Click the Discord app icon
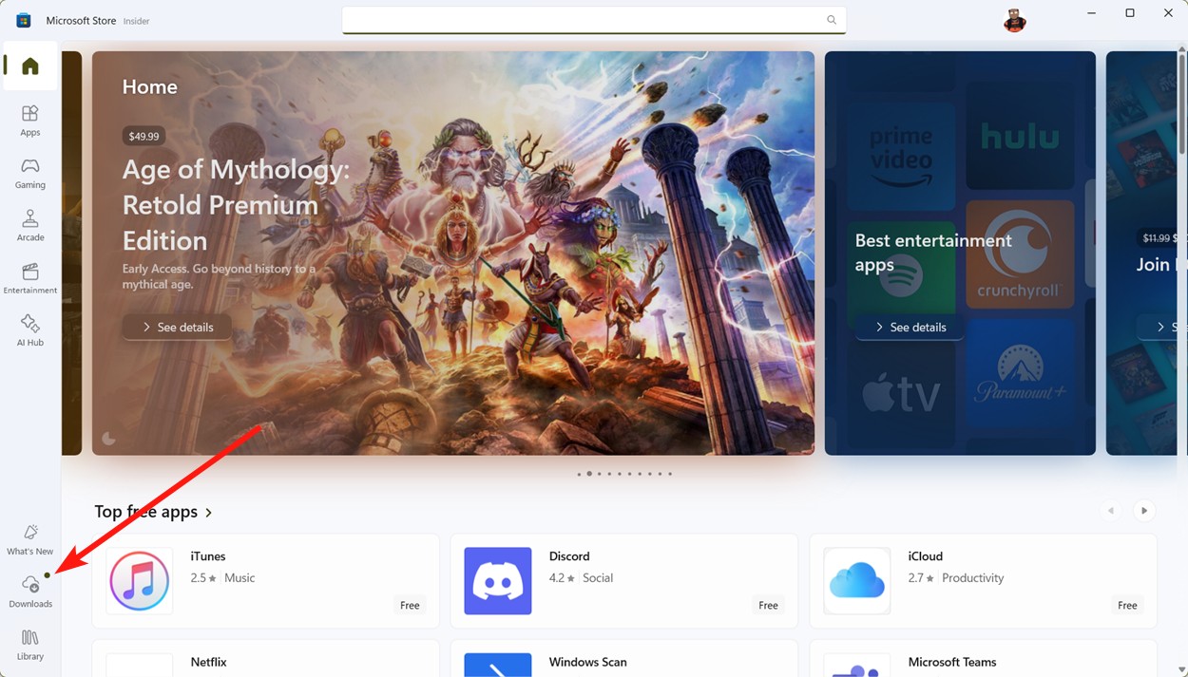 (x=498, y=580)
